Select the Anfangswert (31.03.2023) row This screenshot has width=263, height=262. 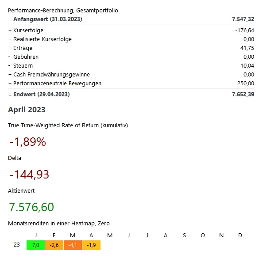pyautogui.click(x=131, y=19)
